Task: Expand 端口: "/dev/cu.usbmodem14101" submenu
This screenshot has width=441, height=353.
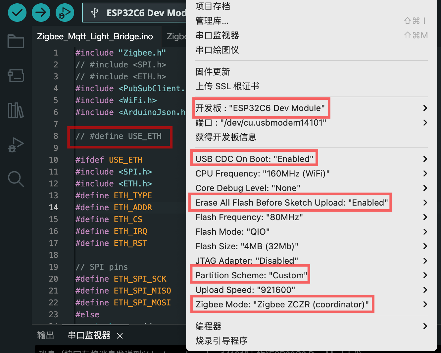Action: coord(311,123)
